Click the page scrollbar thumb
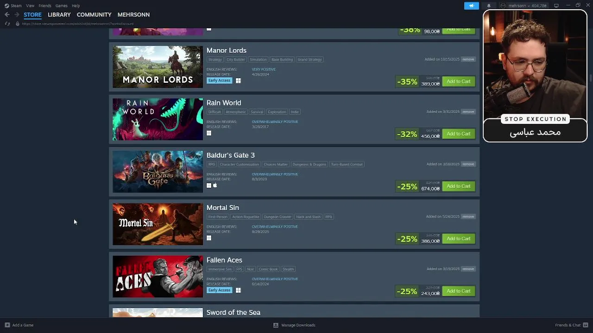This screenshot has height=333, width=593. [590, 77]
